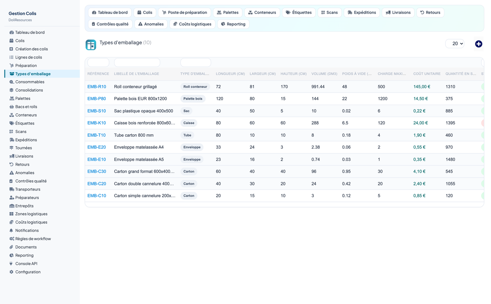Sort by the Coût unitaire column header

[x=427, y=74]
